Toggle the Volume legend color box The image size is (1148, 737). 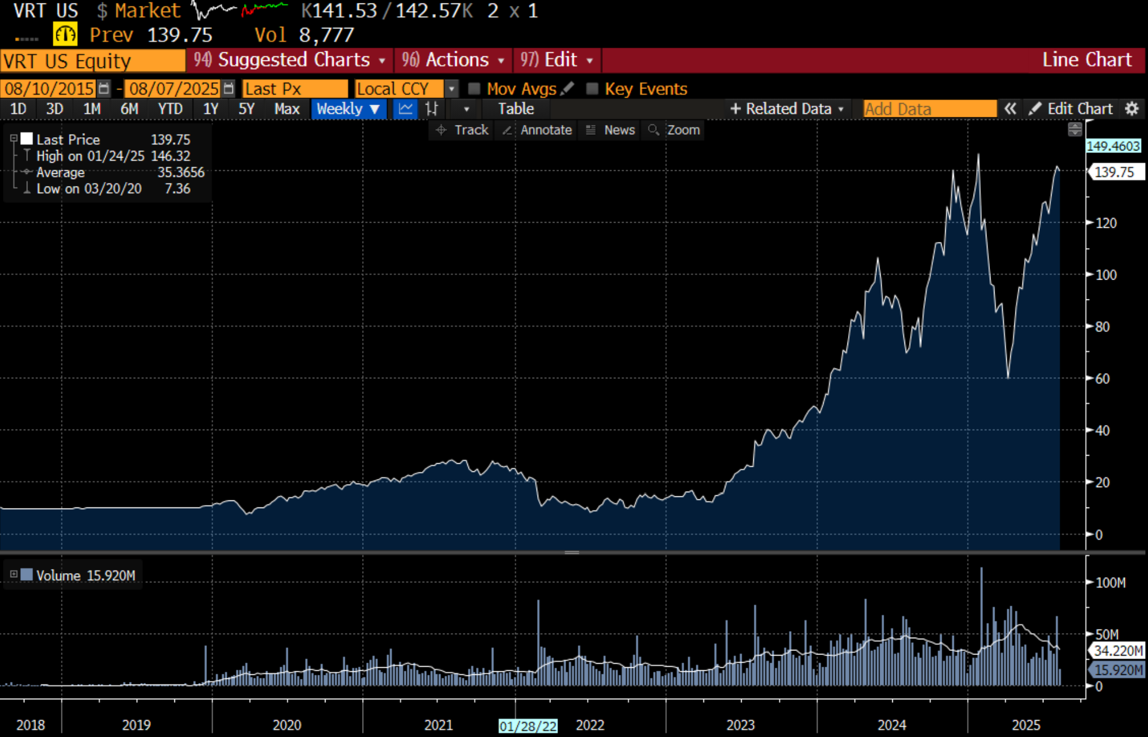[27, 575]
